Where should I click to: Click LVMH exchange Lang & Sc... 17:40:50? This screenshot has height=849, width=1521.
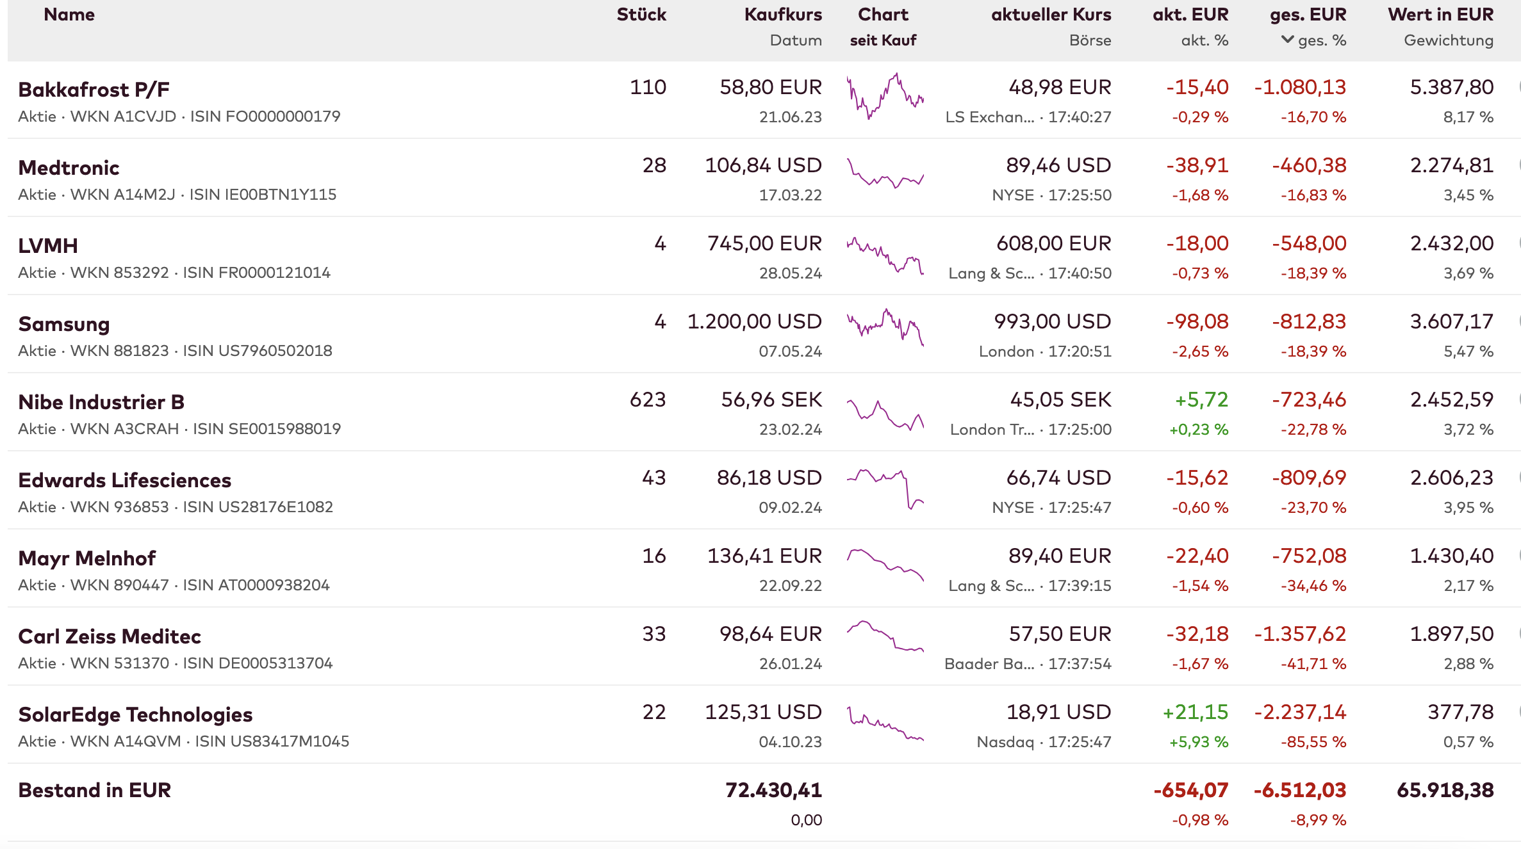pos(1030,273)
